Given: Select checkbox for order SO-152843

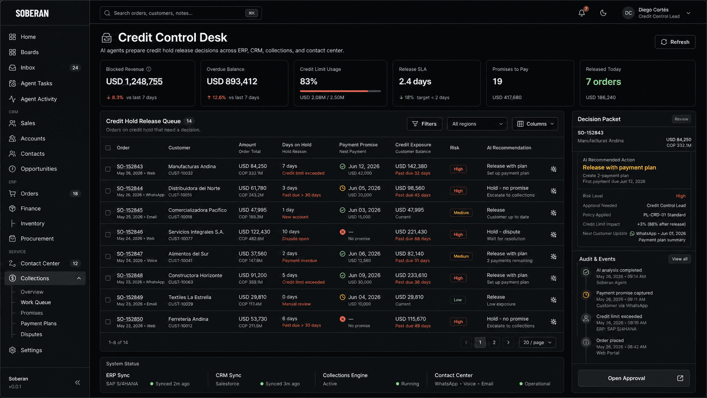Looking at the screenshot, I should pyautogui.click(x=108, y=169).
